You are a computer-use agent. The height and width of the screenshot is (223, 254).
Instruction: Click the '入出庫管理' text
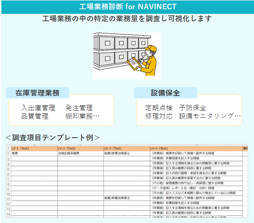click(x=38, y=108)
